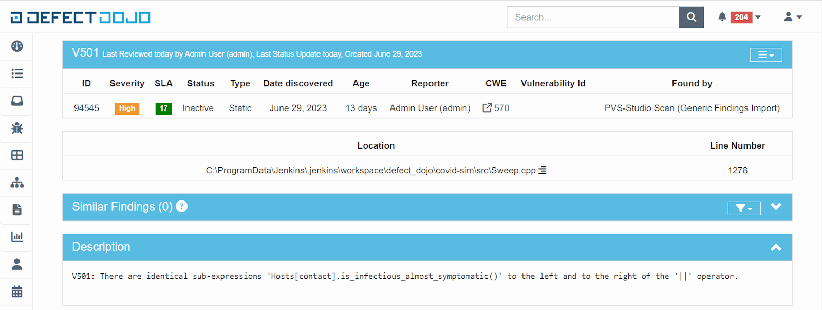Open the dashboard icon in sidebar
This screenshot has width=822, height=310.
coord(17,46)
